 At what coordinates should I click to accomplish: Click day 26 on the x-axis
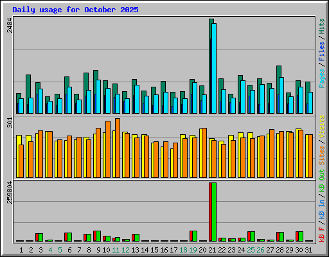(x=260, y=250)
